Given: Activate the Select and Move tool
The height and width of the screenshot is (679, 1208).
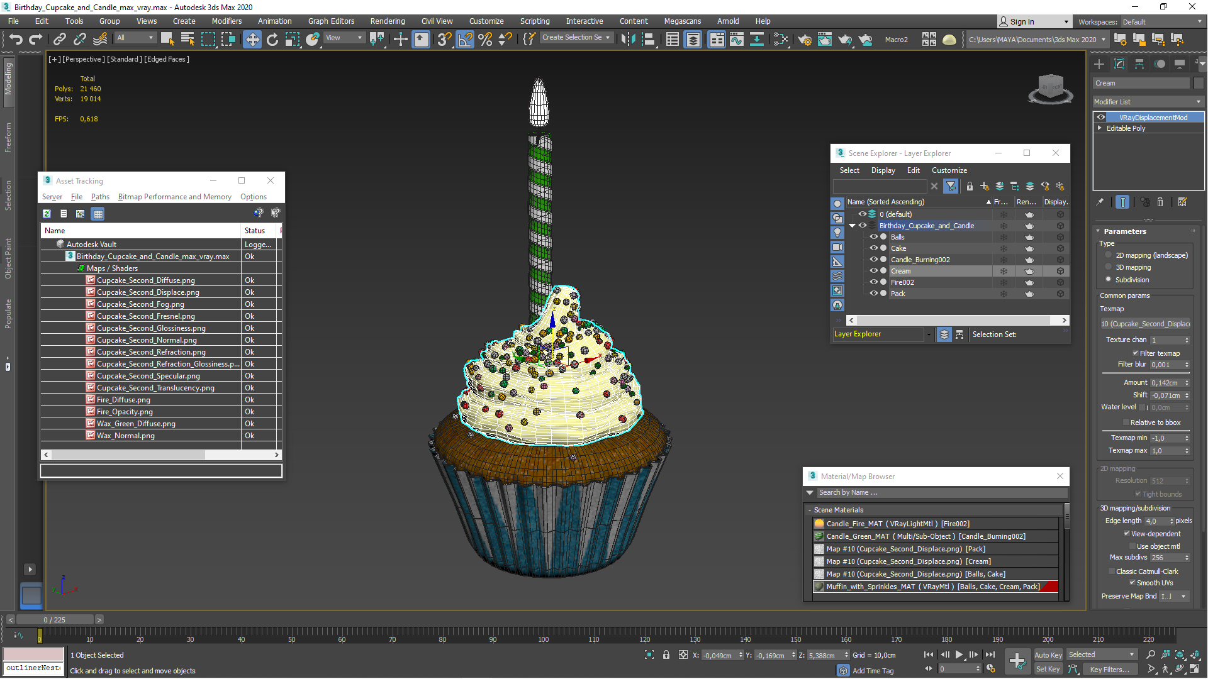Looking at the screenshot, I should 252,39.
